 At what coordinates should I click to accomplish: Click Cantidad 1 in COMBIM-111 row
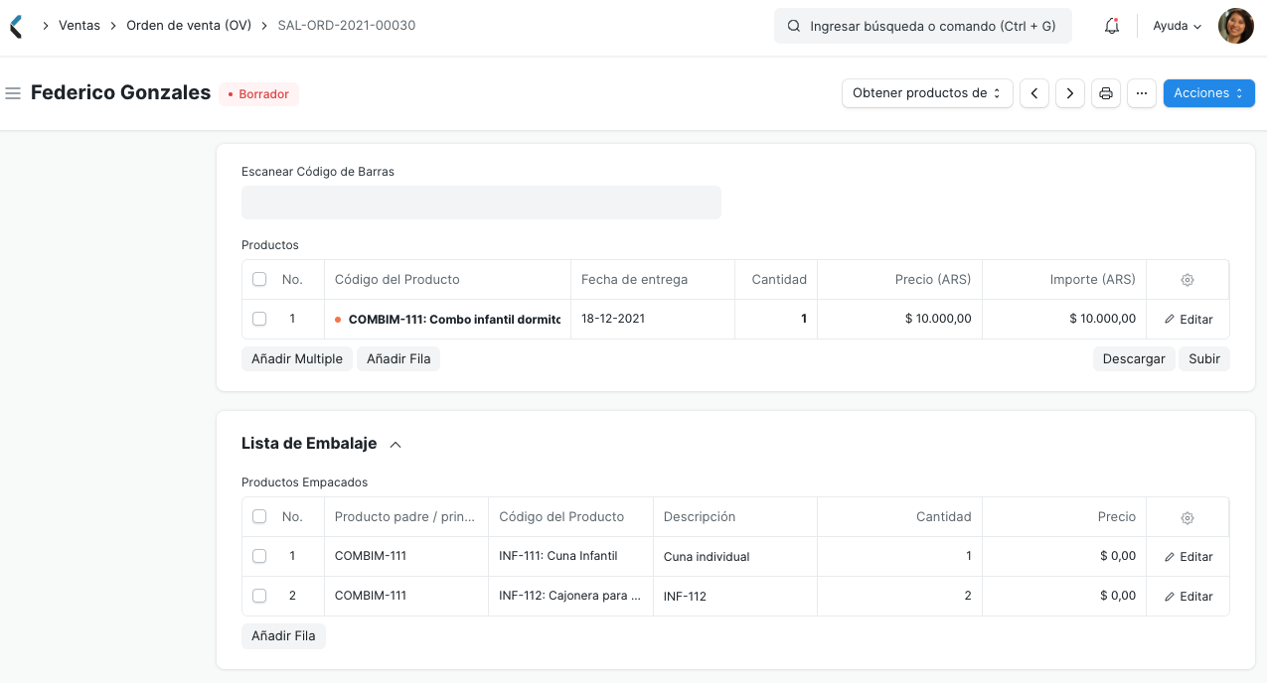coord(776,320)
